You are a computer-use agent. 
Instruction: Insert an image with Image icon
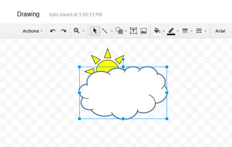tap(143, 31)
